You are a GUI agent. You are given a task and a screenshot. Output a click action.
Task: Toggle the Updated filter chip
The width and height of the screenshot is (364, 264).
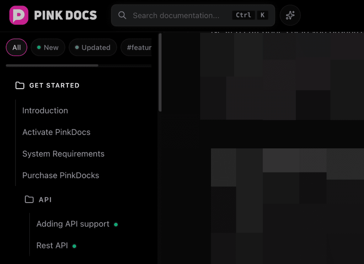[93, 47]
